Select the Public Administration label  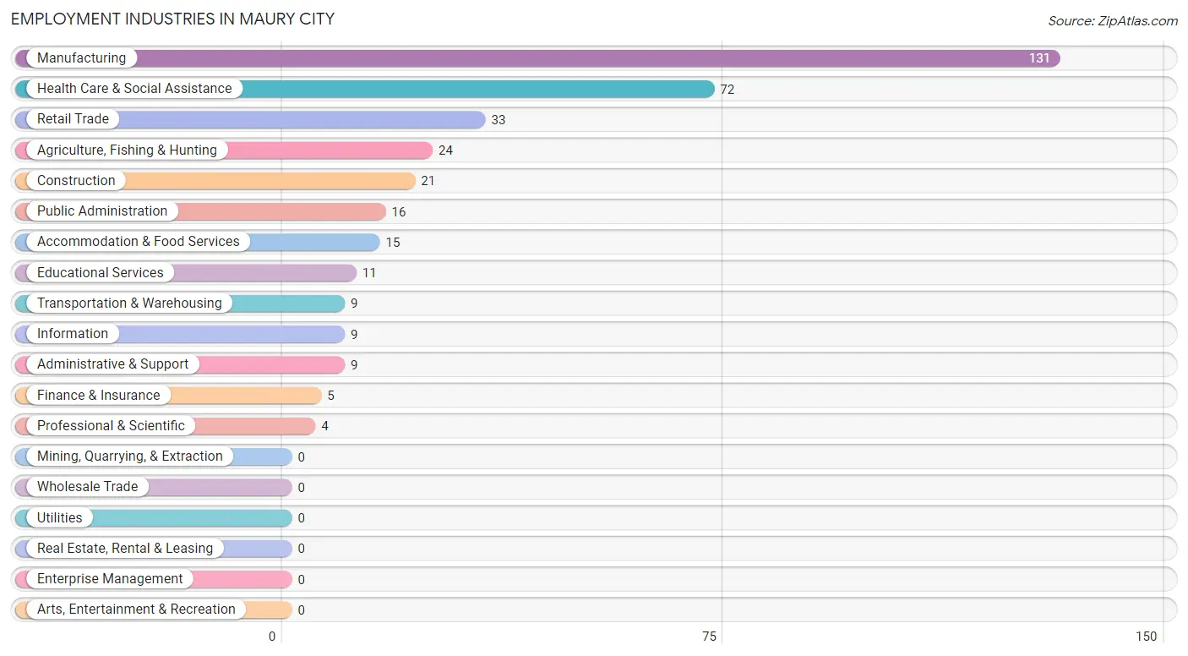click(x=102, y=211)
